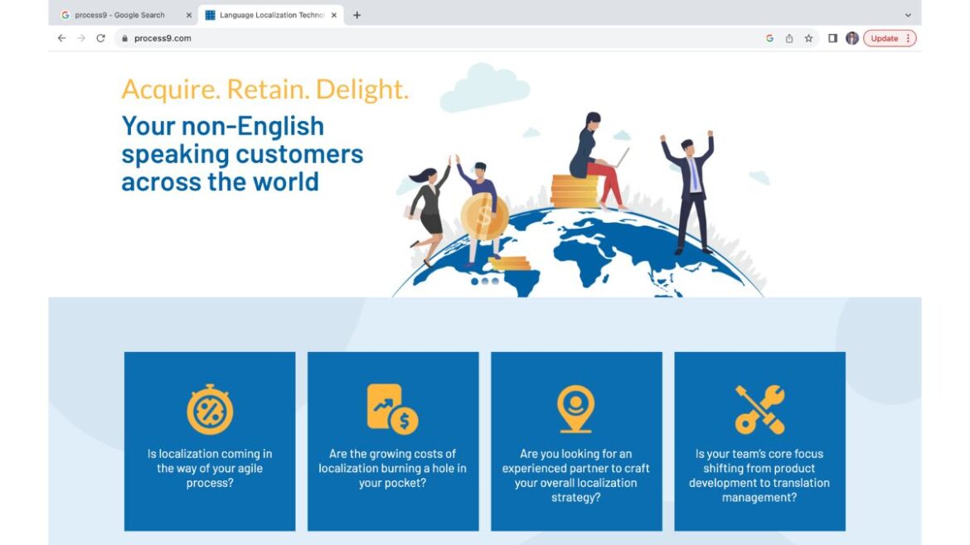
Task: Open the Chrome profile avatar
Action: coord(851,38)
